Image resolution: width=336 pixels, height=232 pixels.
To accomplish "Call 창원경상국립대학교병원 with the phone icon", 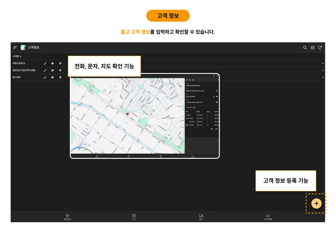I will tap(45, 70).
